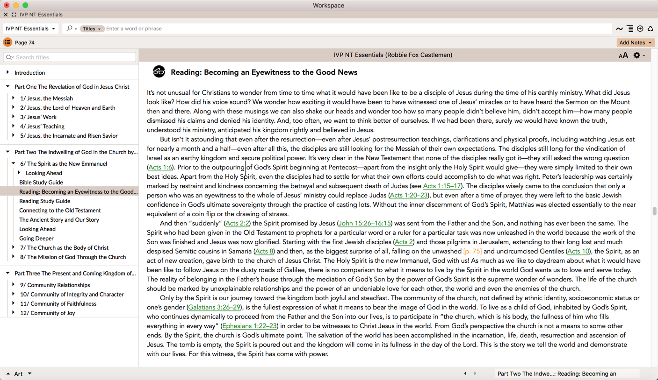Click the macOS green full-screen window button
Viewport: 658px width, 380px height.
click(25, 5)
